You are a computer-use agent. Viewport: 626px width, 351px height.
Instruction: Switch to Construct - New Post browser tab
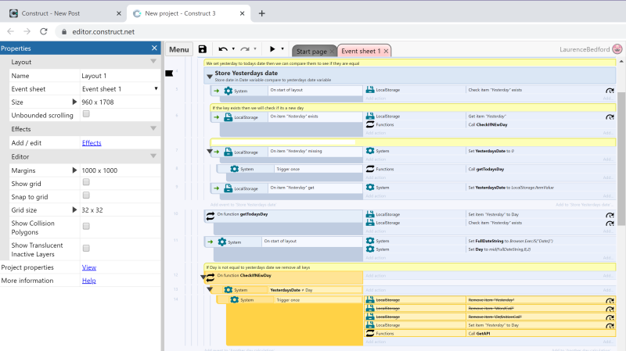[x=63, y=13]
